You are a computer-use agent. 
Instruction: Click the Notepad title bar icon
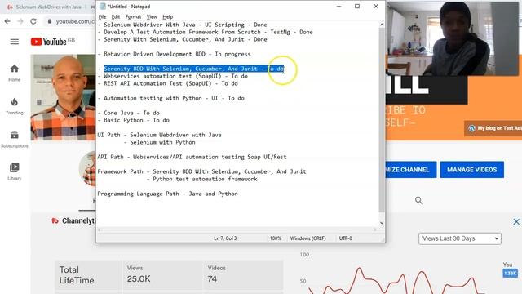point(103,7)
